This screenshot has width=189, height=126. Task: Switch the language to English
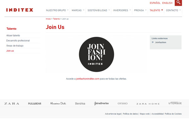pos(167,3)
